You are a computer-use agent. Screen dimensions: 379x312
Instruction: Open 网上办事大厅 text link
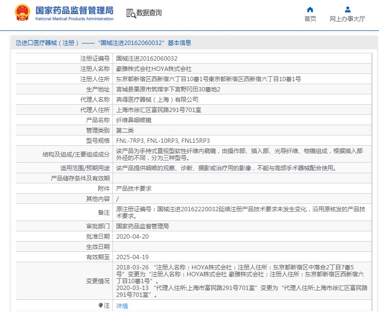(x=348, y=19)
